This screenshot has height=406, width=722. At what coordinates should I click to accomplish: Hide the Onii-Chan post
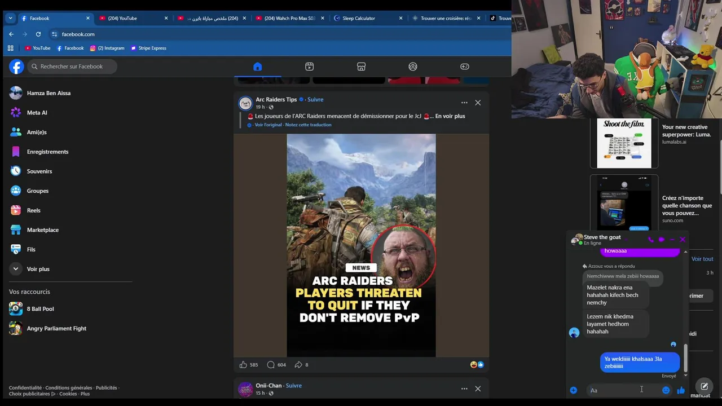478,389
